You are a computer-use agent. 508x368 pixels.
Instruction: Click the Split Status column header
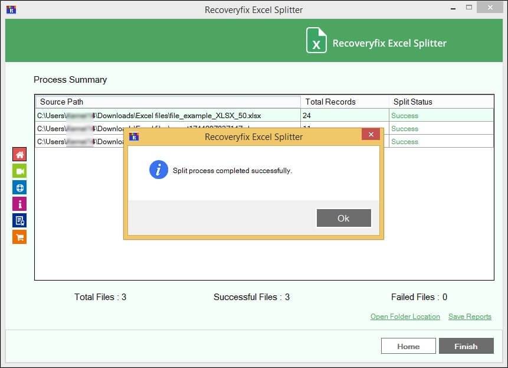(x=441, y=102)
